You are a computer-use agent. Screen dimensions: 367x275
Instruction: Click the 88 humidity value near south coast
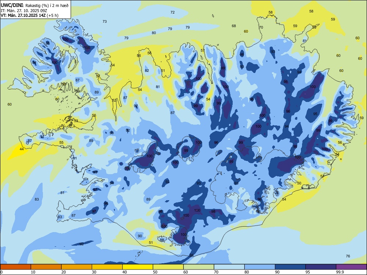click(x=162, y=240)
